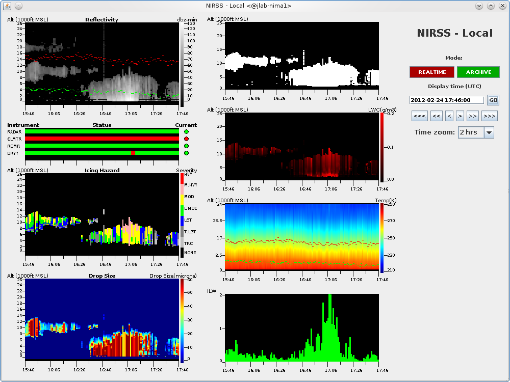Skip forward medium step with >> button
510x382 pixels.
[472, 116]
